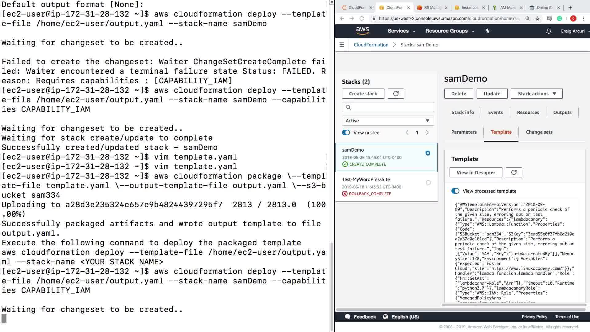The height and width of the screenshot is (332, 590).
Task: Bookmark page with star icon
Action: click(537, 18)
